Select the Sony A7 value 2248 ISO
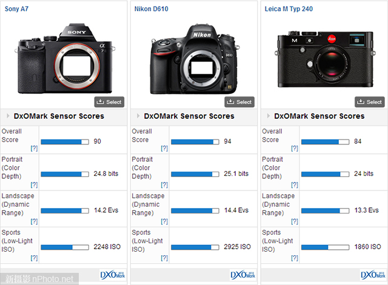 pos(107,247)
